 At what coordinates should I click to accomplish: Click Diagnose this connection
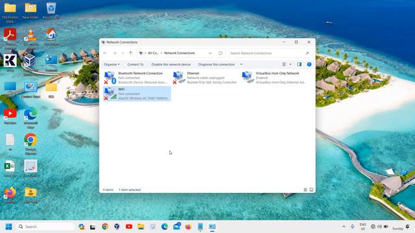pos(216,65)
